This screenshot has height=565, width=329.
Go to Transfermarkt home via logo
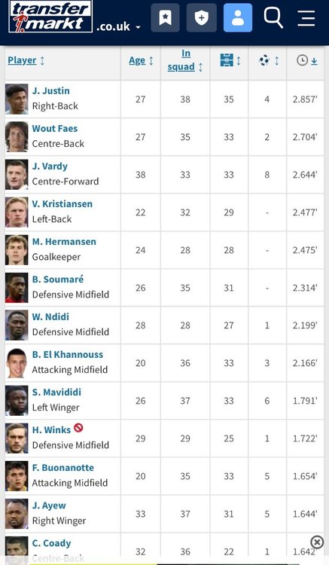(50, 17)
